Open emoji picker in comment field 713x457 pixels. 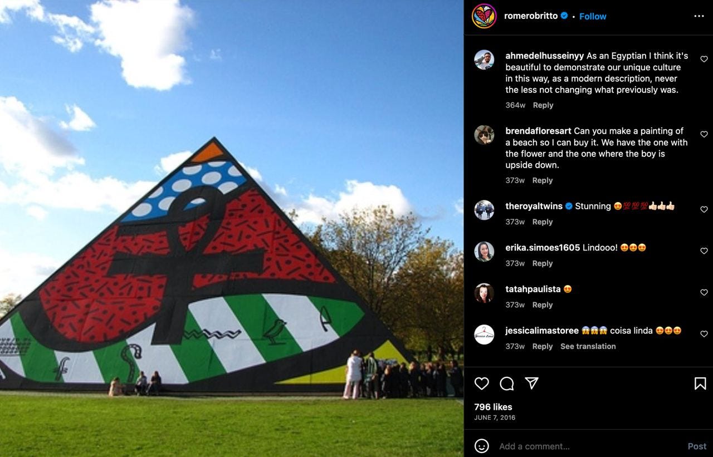pos(482,446)
